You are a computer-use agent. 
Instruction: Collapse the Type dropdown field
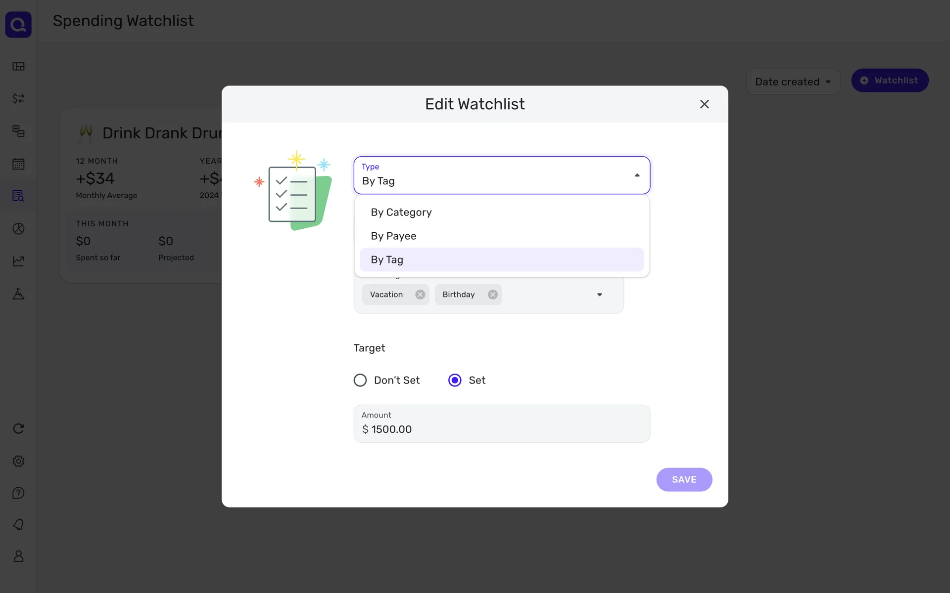(x=637, y=175)
